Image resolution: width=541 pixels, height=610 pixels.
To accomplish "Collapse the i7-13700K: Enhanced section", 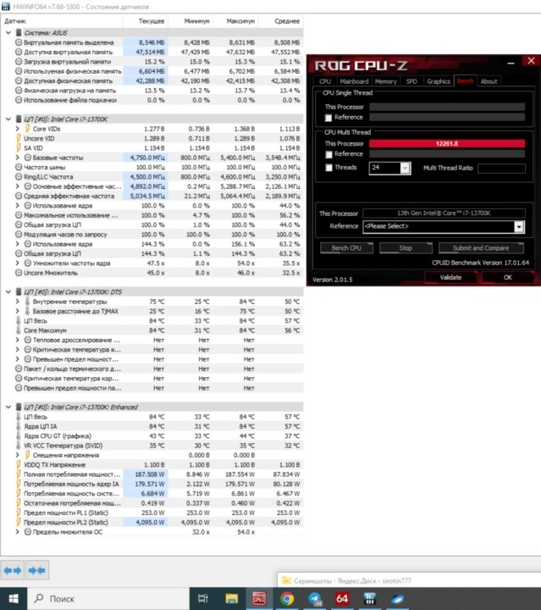I will pos(8,407).
